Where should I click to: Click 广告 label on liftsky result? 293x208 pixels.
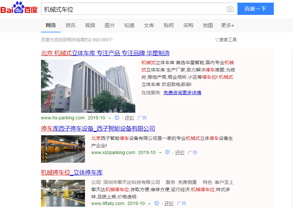(x=182, y=203)
